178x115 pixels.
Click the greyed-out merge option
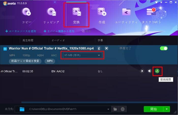coord(86,31)
